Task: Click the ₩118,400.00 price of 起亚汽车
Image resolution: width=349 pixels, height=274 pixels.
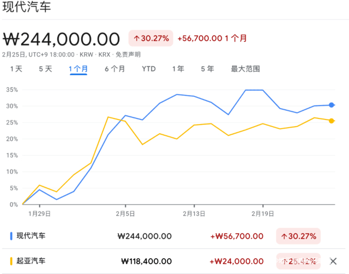Action: [146, 261]
